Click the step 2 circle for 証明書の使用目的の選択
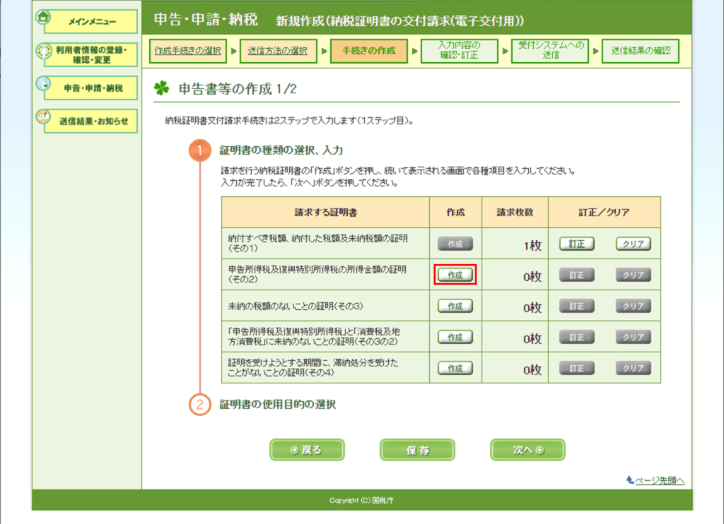Image resolution: width=724 pixels, height=524 pixels. coord(200,405)
